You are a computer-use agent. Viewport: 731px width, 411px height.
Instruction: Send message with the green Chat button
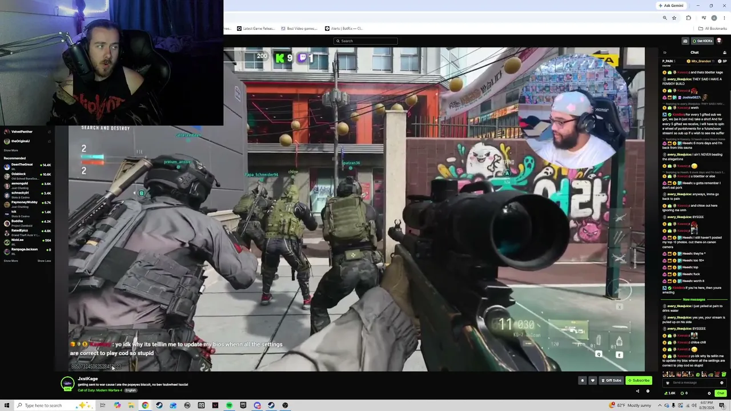[721, 393]
